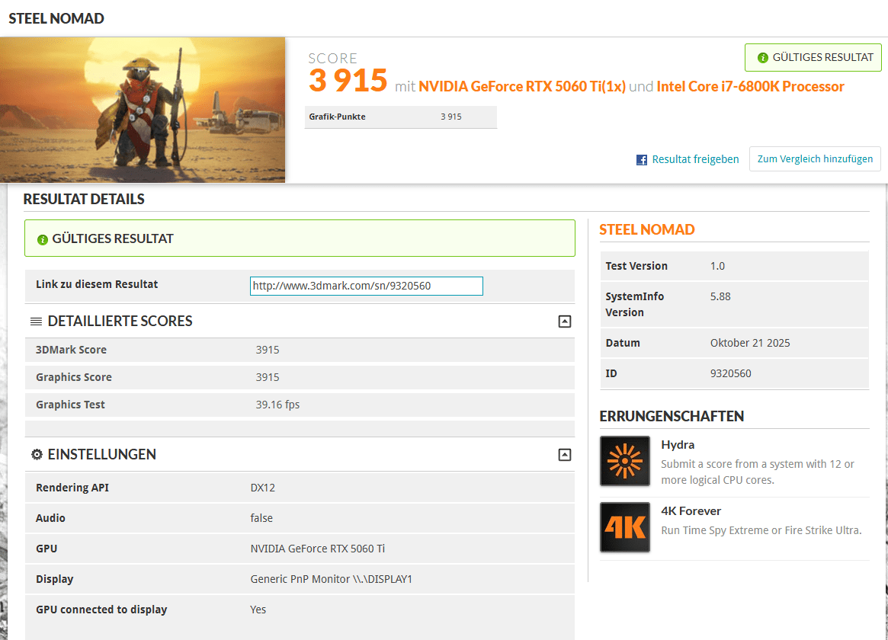This screenshot has width=888, height=640.
Task: Click the Audio false value
Action: (261, 518)
